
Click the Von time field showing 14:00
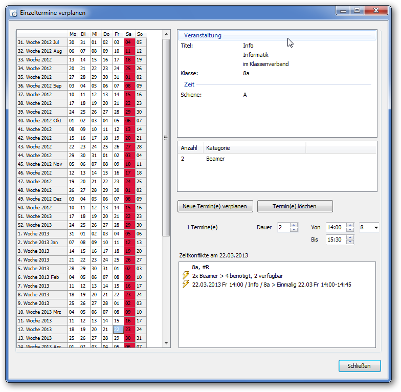[335, 227]
